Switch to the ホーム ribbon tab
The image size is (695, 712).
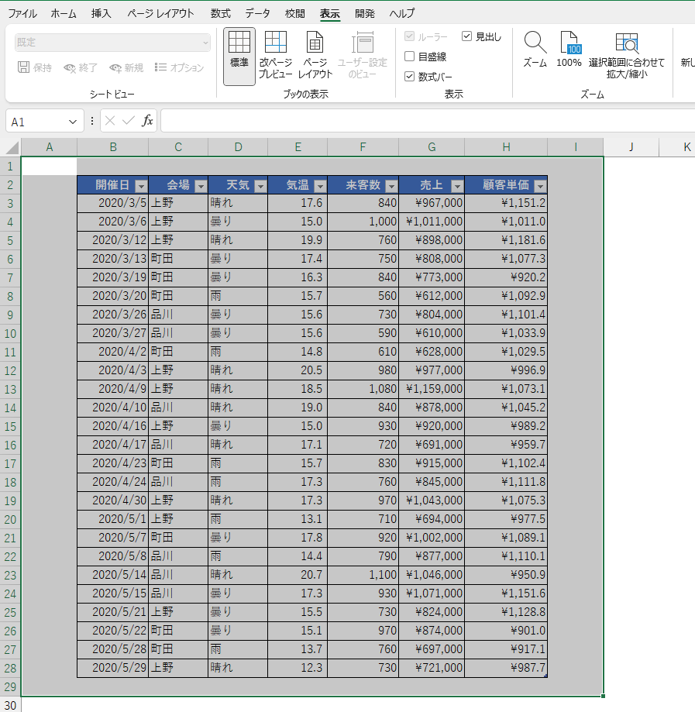point(64,14)
